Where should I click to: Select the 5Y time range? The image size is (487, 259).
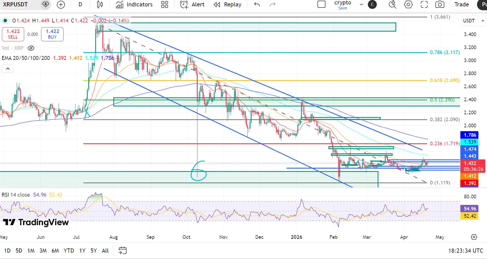click(94, 251)
